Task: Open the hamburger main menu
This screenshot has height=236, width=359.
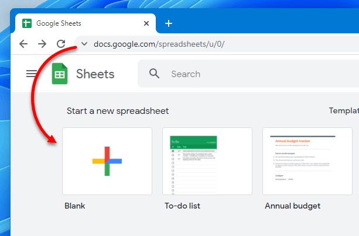Action: 32,74
